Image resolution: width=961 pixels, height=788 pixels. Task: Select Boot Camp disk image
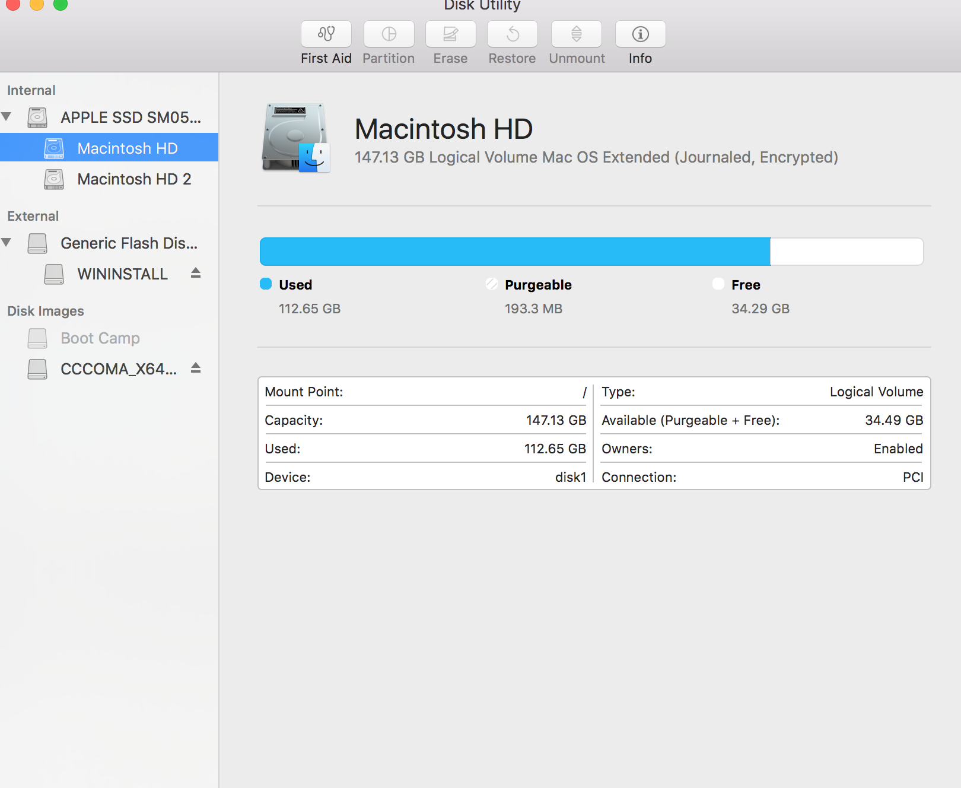point(109,338)
